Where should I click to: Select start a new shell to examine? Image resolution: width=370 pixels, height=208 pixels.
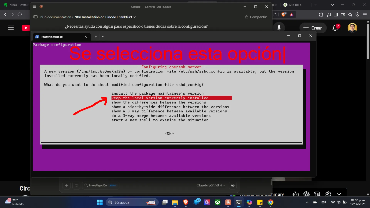pos(160,120)
